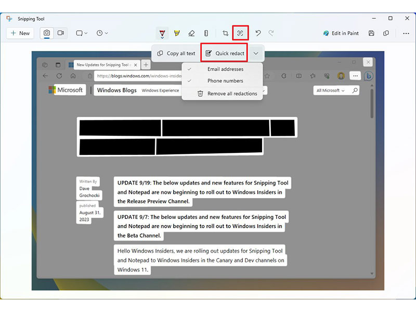The height and width of the screenshot is (312, 416).
Task: Toggle Email addresses redaction option
Action: (x=223, y=69)
